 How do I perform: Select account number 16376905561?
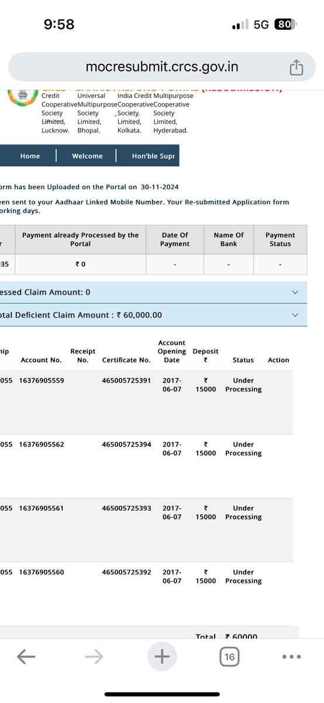pyautogui.click(x=42, y=508)
